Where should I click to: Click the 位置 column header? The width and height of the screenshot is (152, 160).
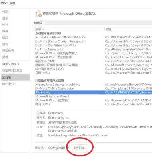coord(128,29)
